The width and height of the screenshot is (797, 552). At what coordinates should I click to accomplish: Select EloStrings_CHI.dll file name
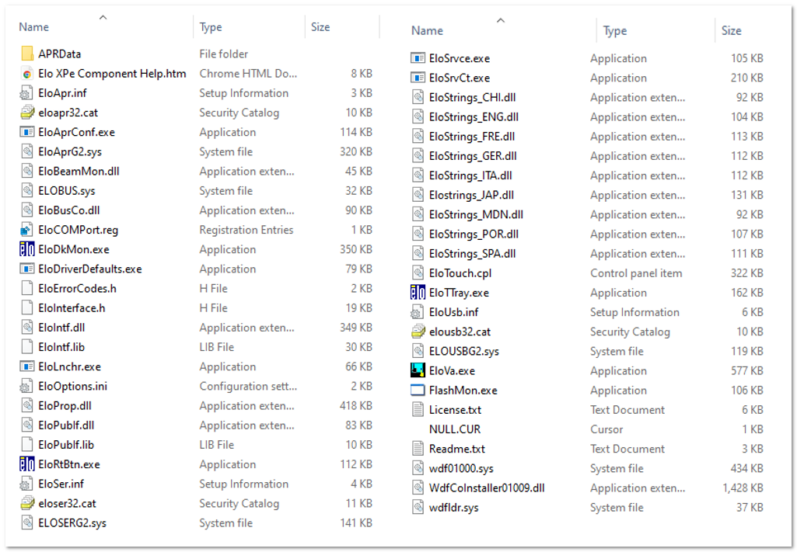(x=472, y=97)
